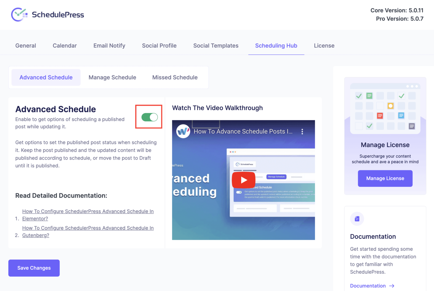Viewport: 434px width, 291px height.
Task: Go to the License tab
Action: click(324, 45)
